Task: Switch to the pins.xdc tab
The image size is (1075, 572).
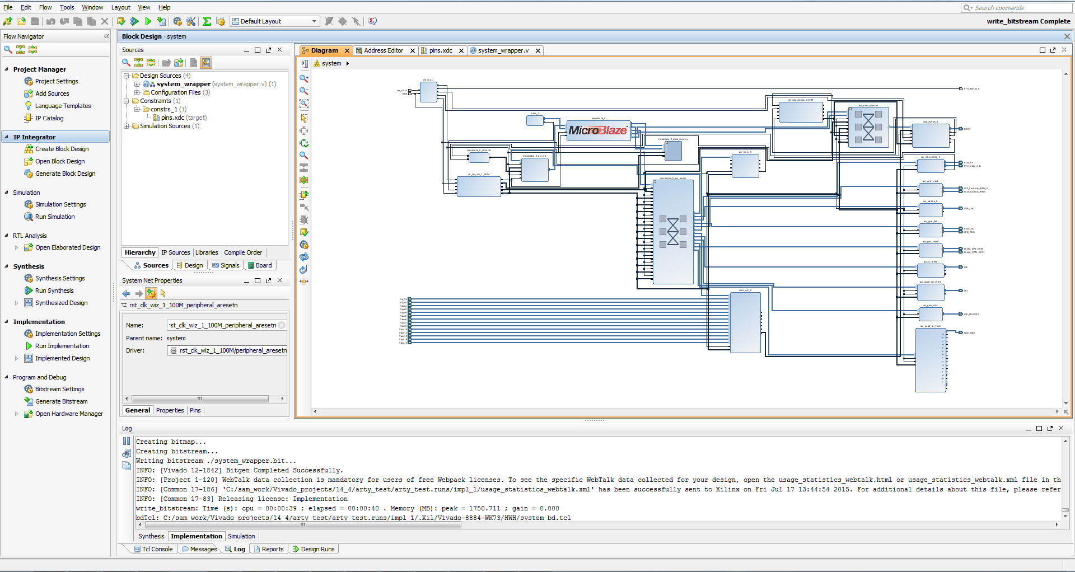Action: [441, 50]
